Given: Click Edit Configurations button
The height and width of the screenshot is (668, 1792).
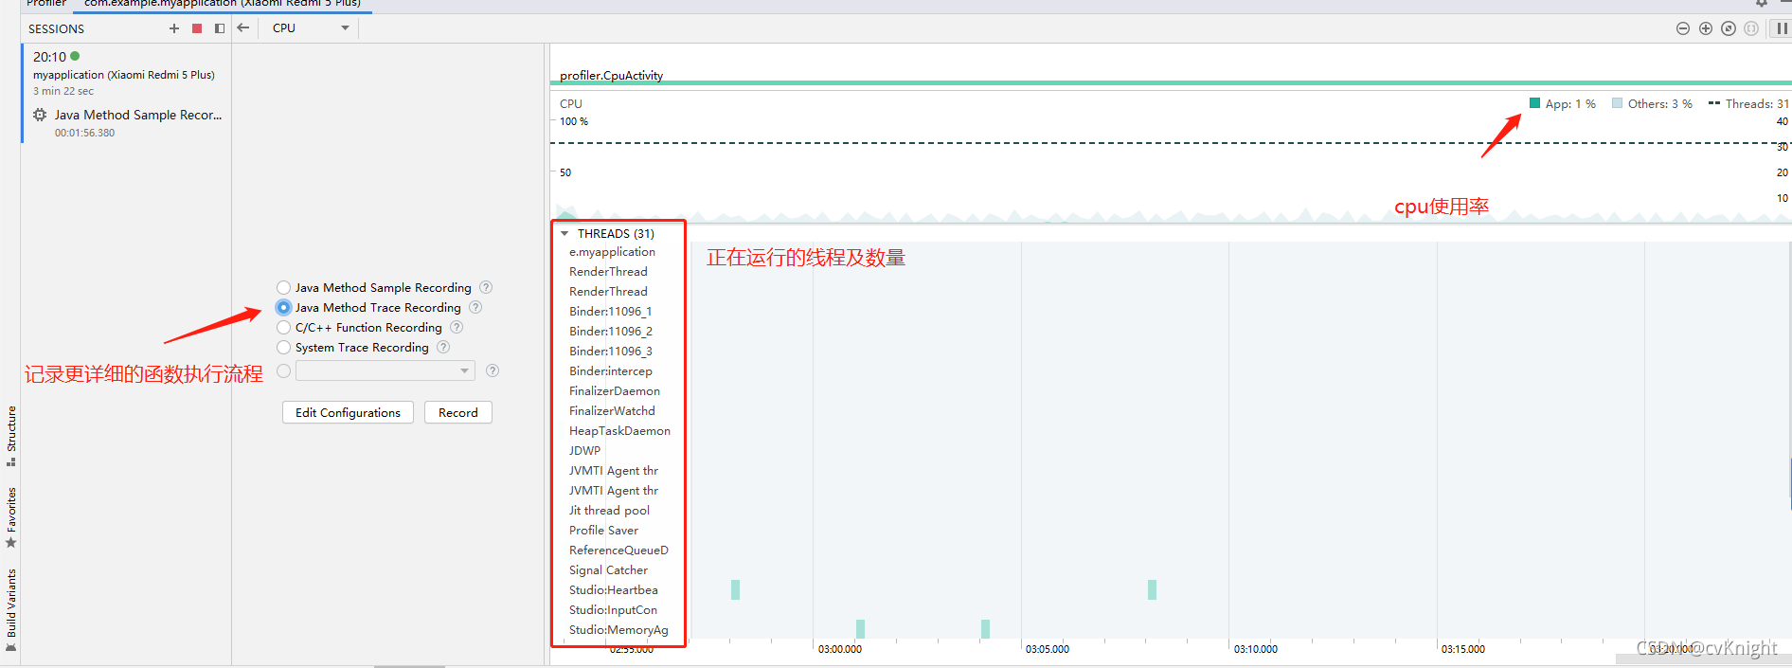Looking at the screenshot, I should [348, 412].
